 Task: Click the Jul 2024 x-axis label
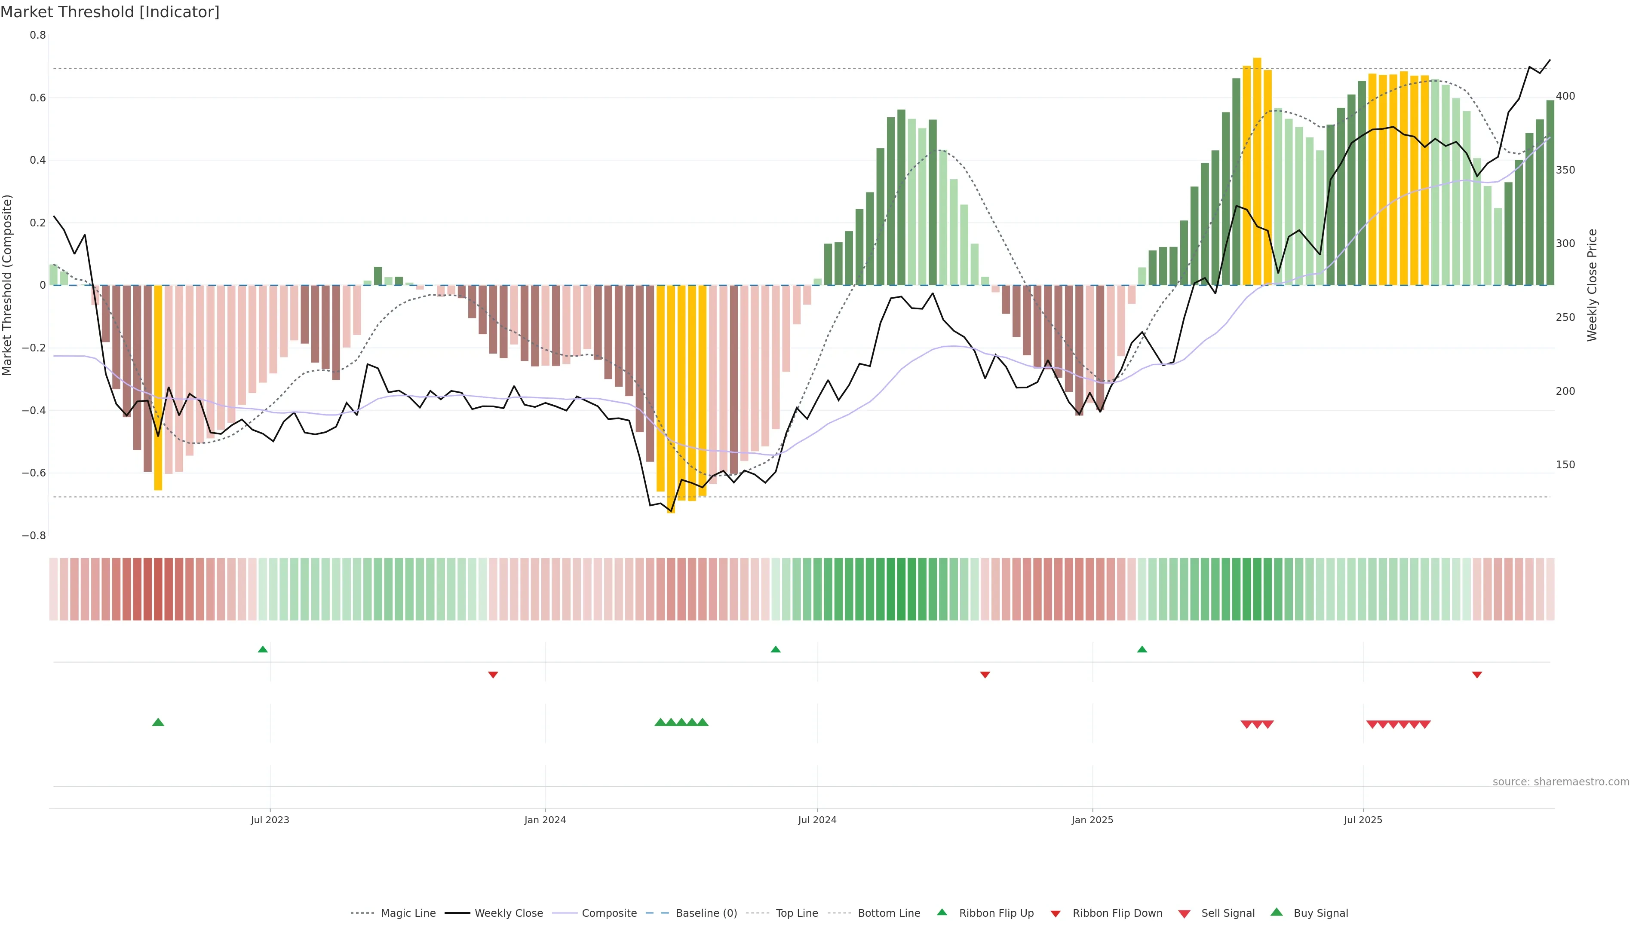816,820
